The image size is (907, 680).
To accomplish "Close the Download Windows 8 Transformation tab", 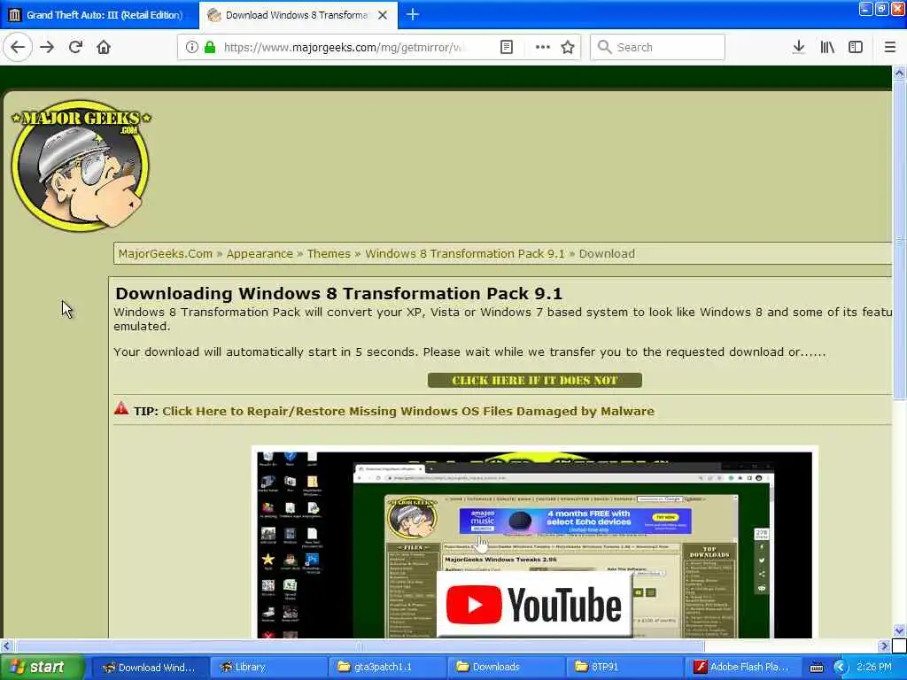I will click(383, 15).
